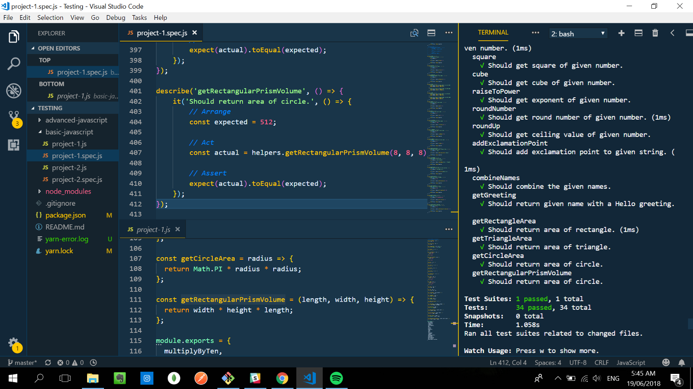
Task: Open package.json in the explorer
Action: click(x=65, y=215)
